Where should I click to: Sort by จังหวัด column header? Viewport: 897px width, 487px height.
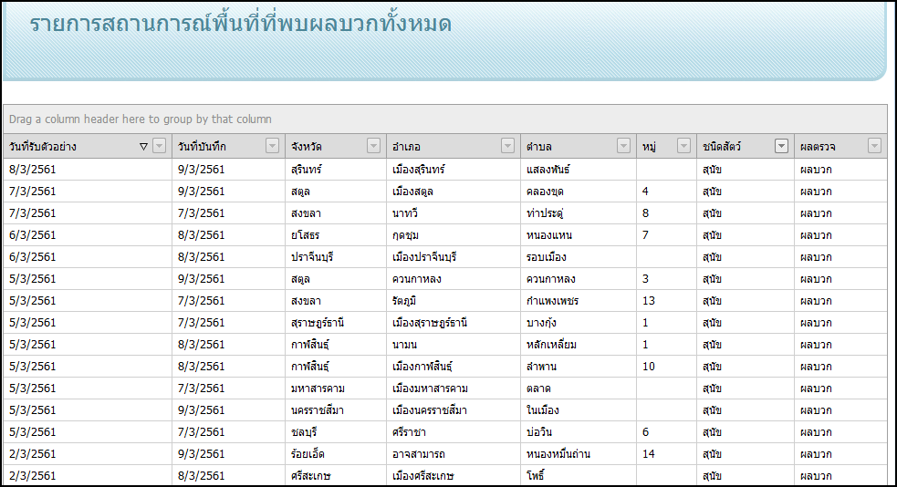point(307,147)
